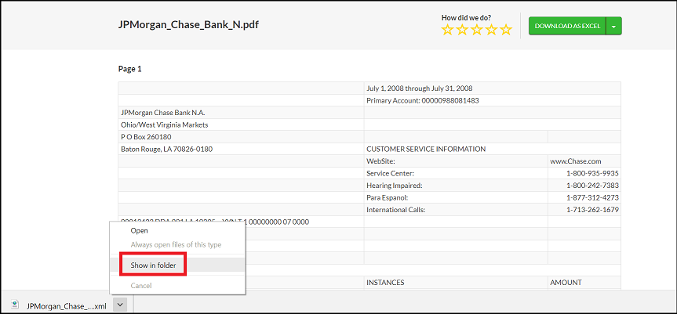Click the fourth rating star
677x314 pixels.
(x=491, y=30)
